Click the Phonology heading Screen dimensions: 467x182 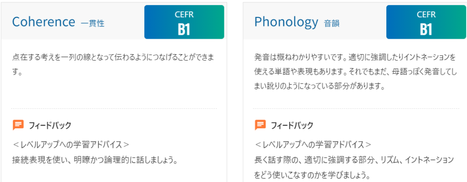pos(286,22)
